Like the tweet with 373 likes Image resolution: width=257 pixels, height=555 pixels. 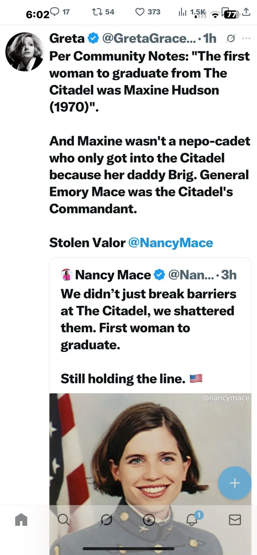(x=140, y=12)
